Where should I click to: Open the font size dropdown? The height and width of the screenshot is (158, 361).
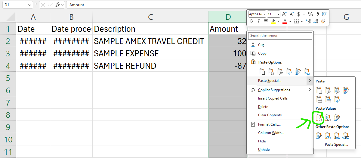tap(278, 14)
